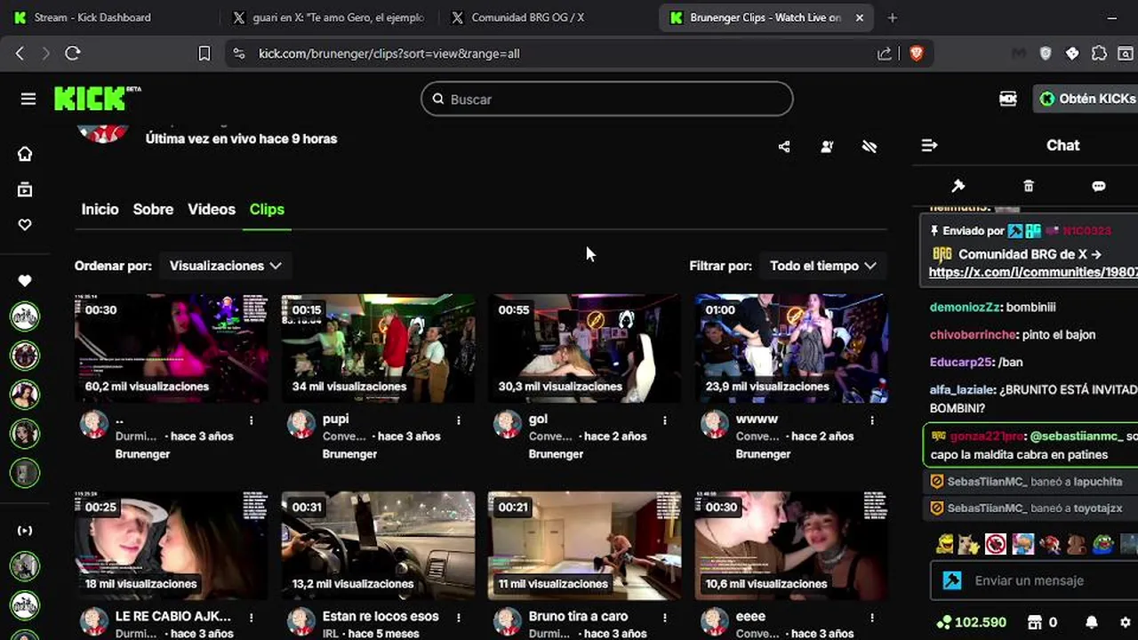The image size is (1138, 640).
Task: Click the share page icon in address bar
Action: [885, 53]
